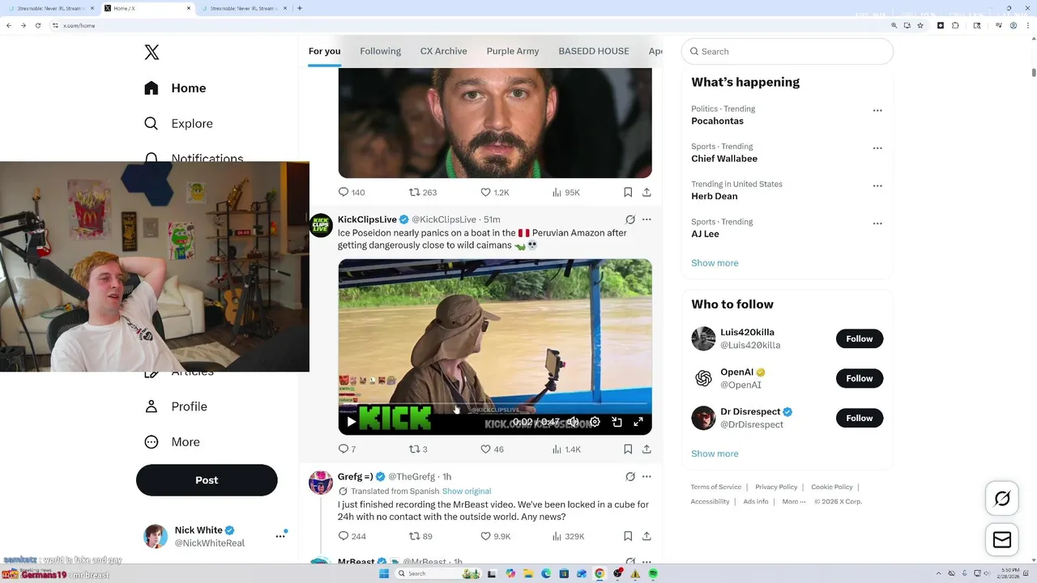Image resolution: width=1037 pixels, height=583 pixels.
Task: Like the post with 1.2K likes
Action: (494, 193)
